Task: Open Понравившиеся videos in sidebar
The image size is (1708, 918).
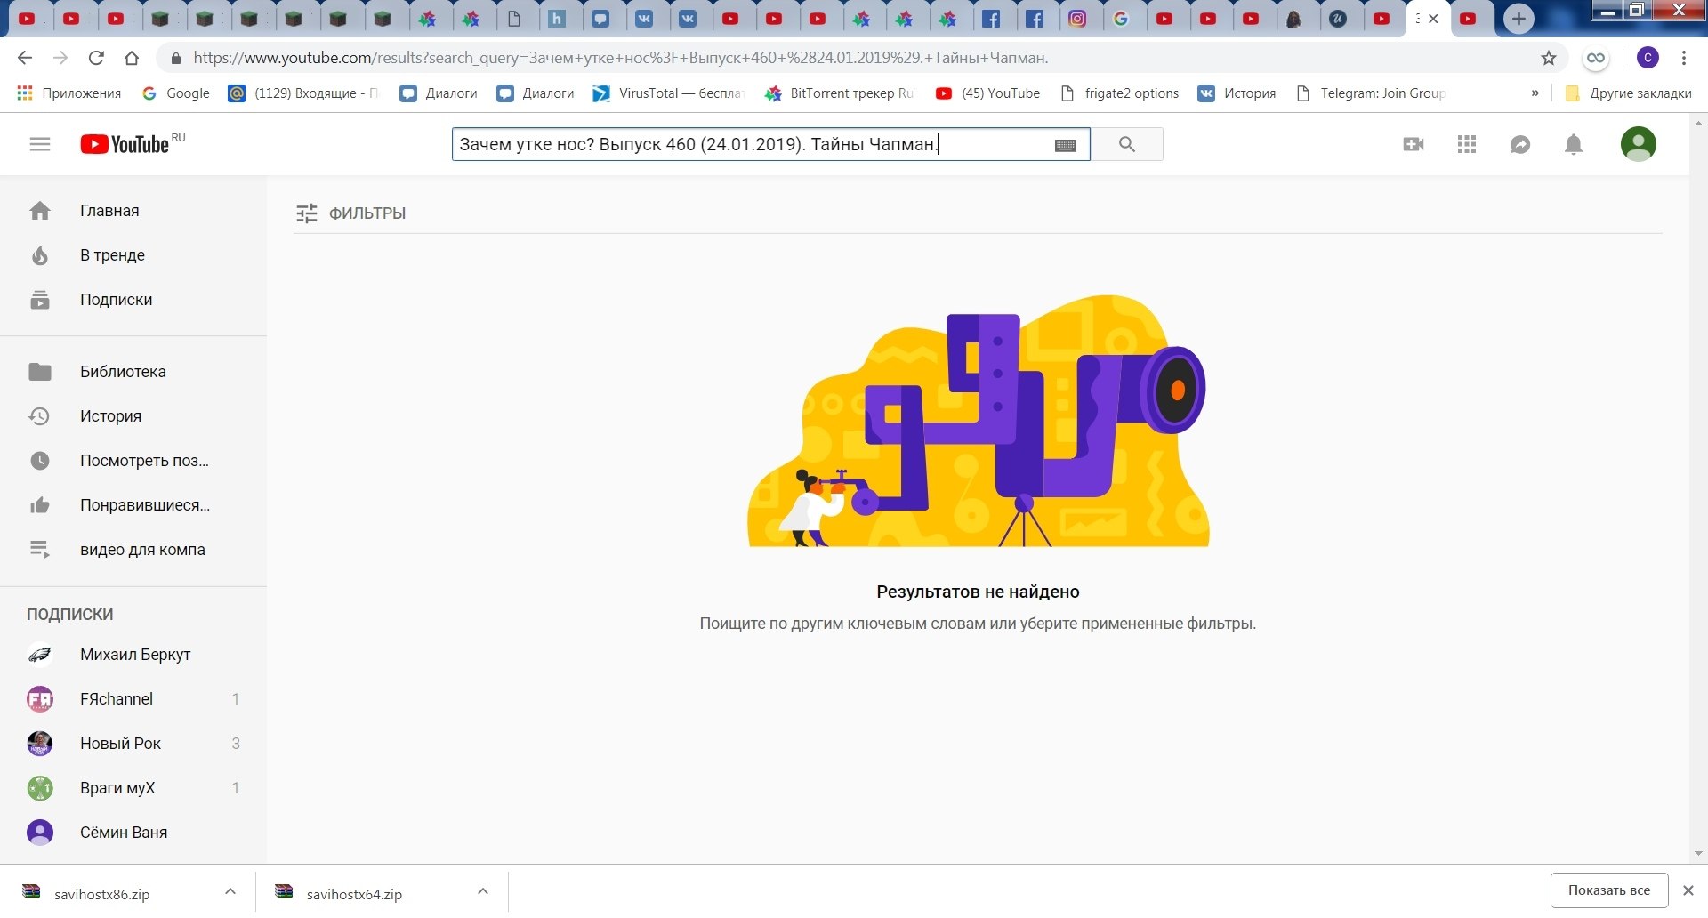Action: (133, 505)
